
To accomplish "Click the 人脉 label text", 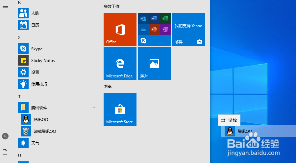I will (x=35, y=13).
